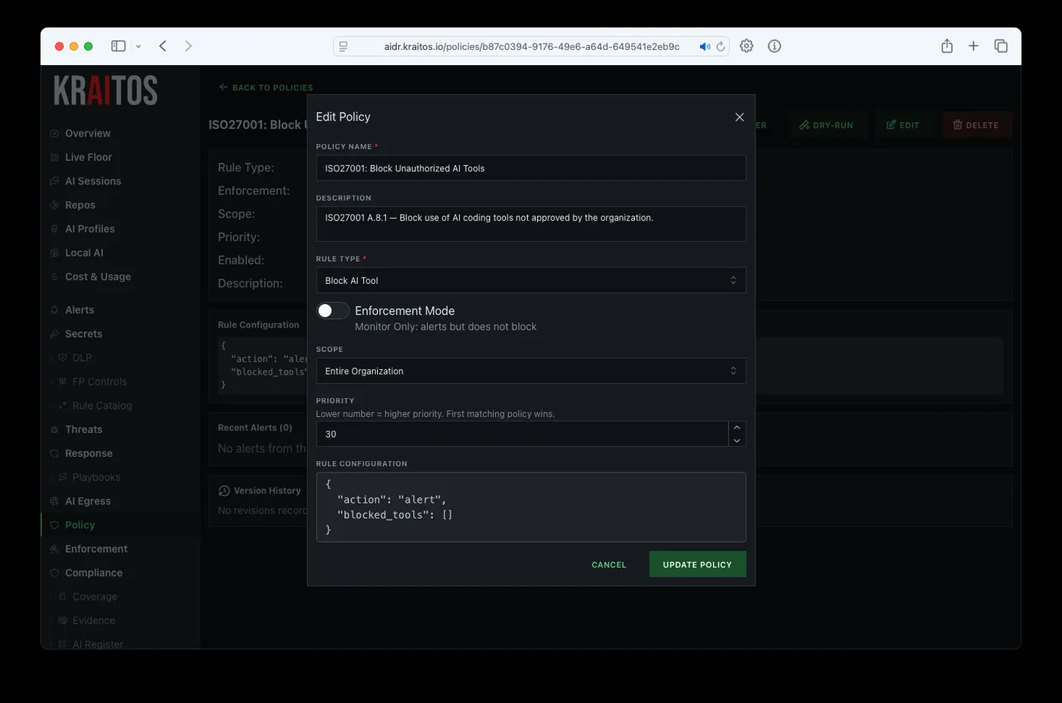This screenshot has height=703, width=1062.
Task: Open Threats in the sidebar
Action: 83,429
